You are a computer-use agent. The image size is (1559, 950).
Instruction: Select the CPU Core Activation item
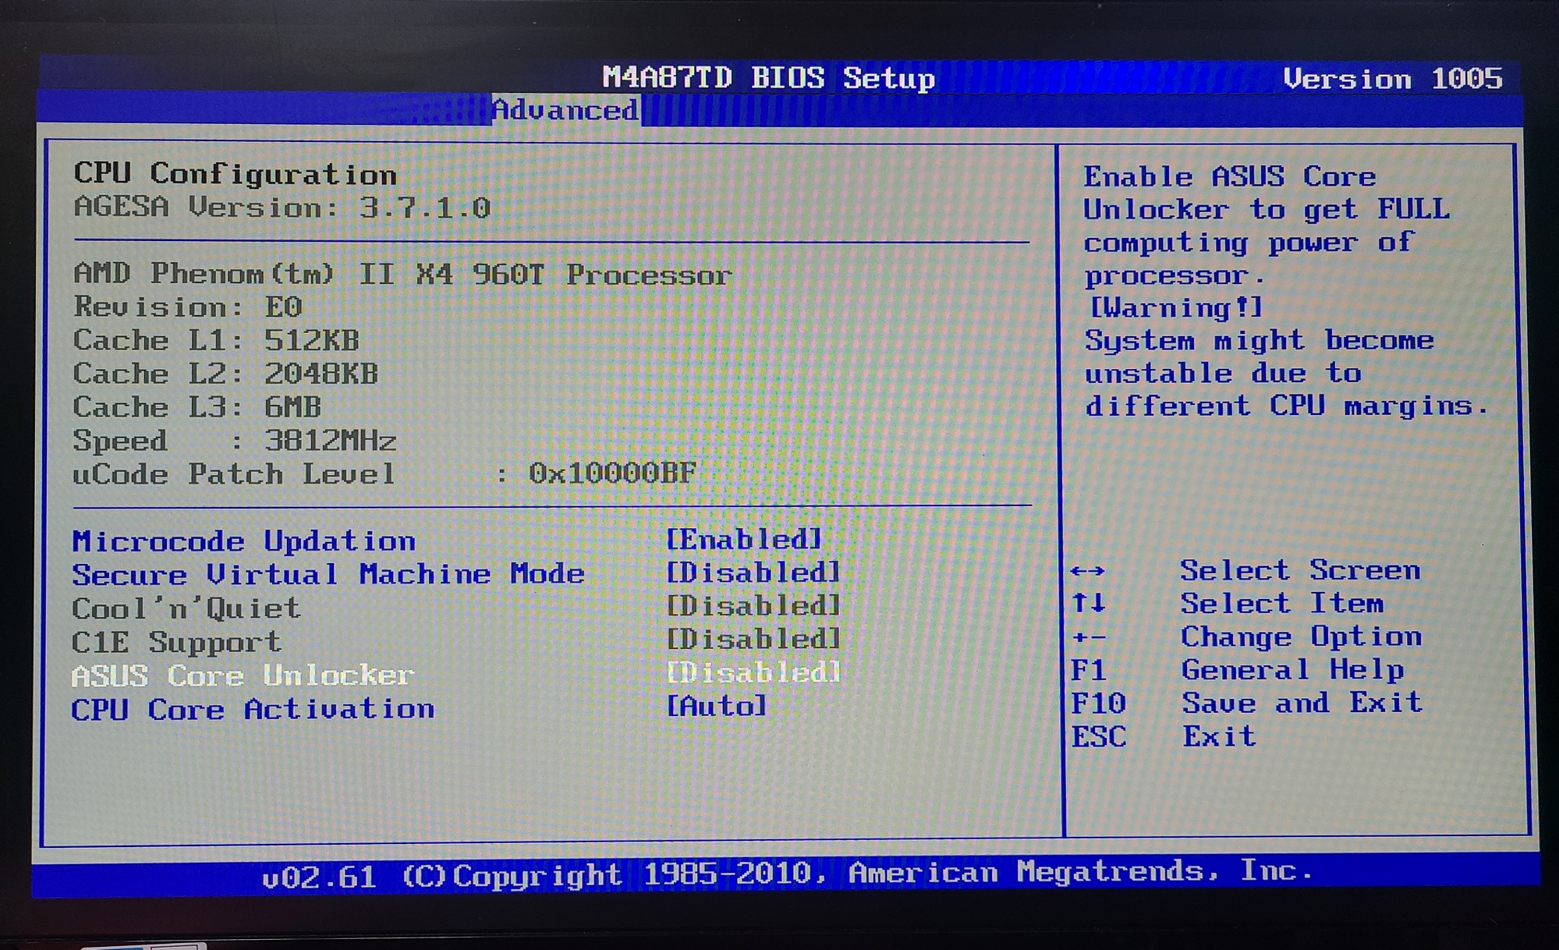click(253, 709)
